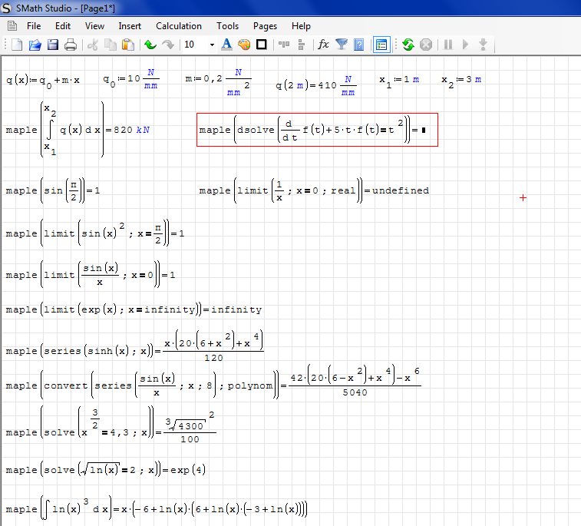Open the Tools menu
Screen dimensions: 581x526
227,26
